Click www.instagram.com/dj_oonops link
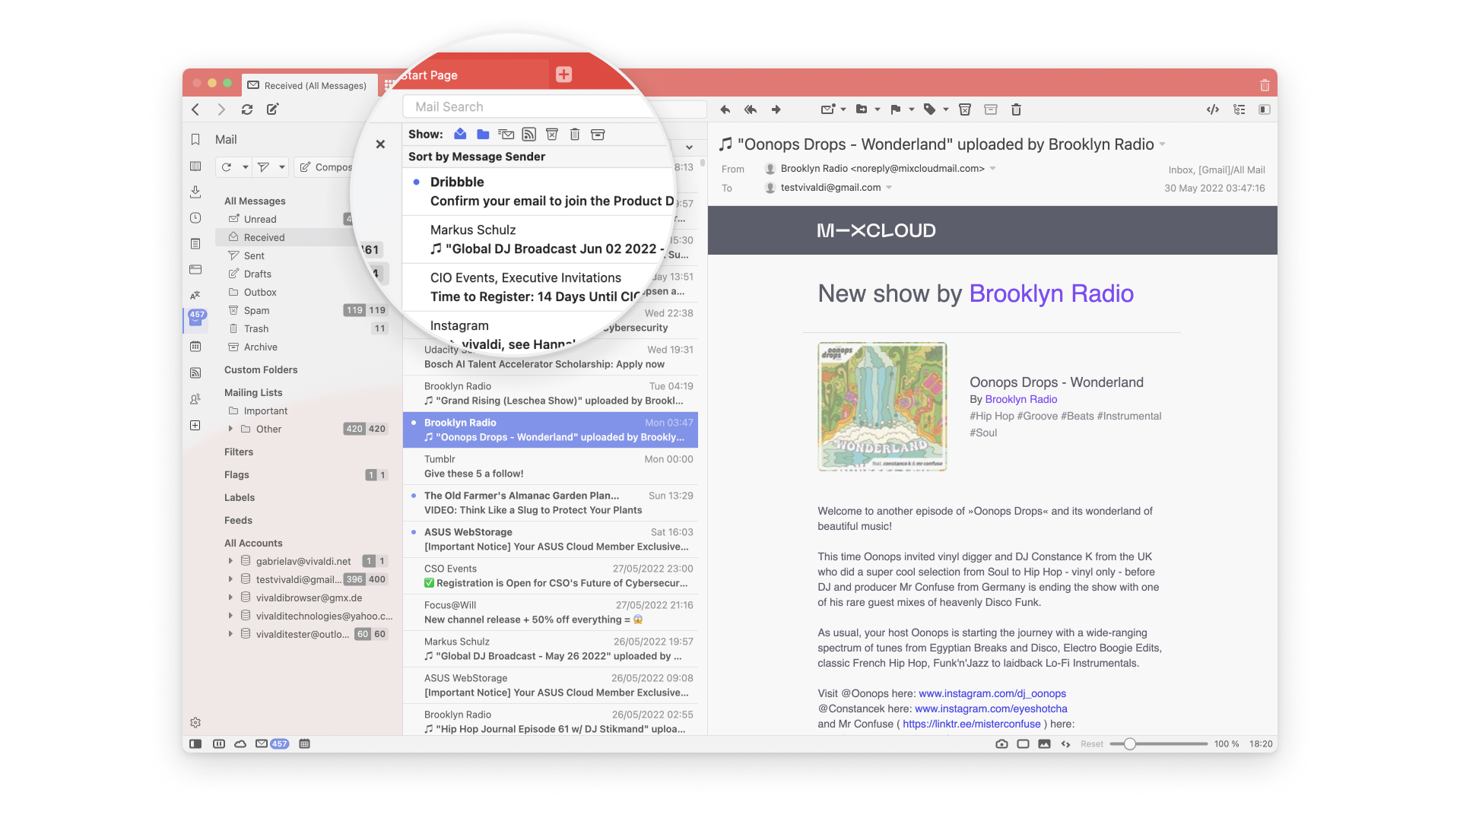Screen dimensions: 1460x821 pos(992,693)
